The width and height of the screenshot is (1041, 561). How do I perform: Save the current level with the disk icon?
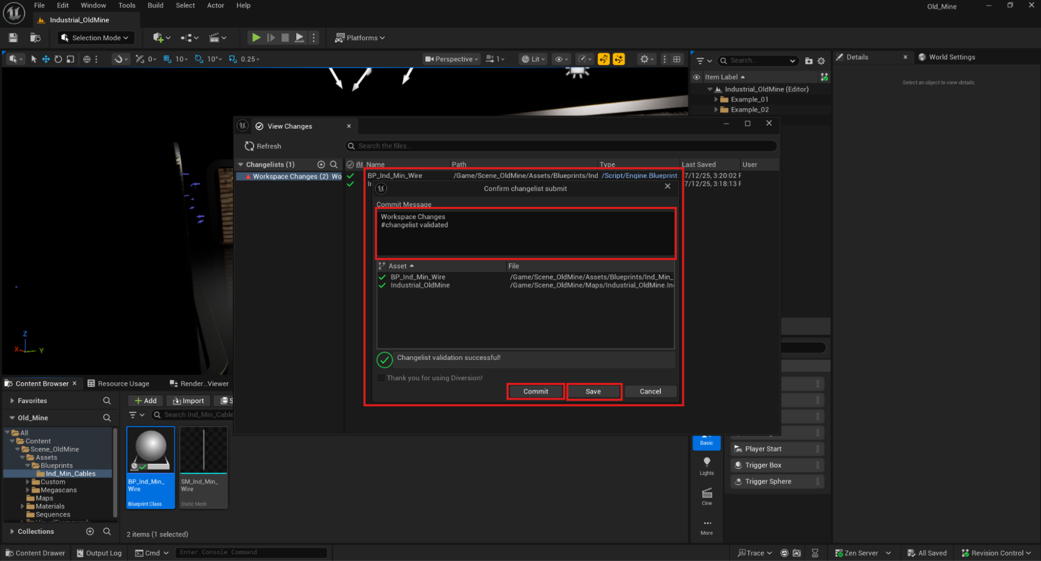click(x=13, y=38)
